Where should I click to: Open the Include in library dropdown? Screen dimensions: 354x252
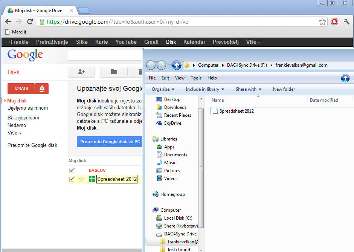point(204,89)
